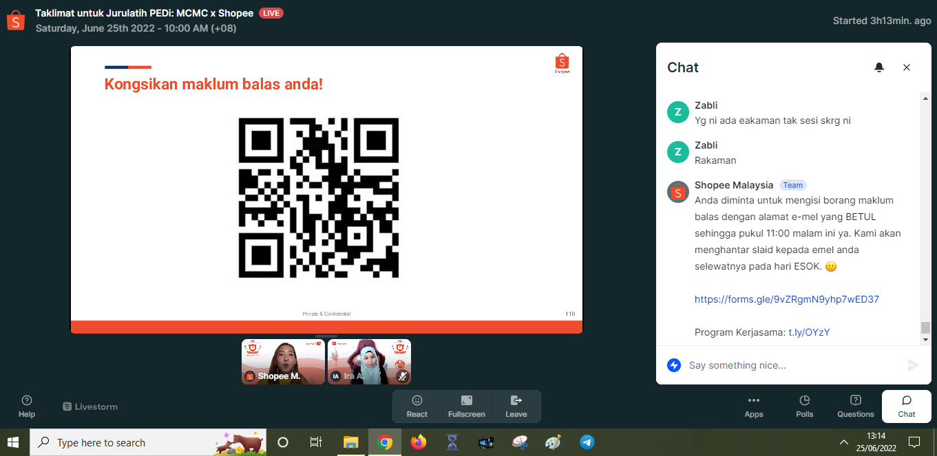This screenshot has height=456, width=937.
Task: Click the Livestorm logo
Action: [x=90, y=406]
